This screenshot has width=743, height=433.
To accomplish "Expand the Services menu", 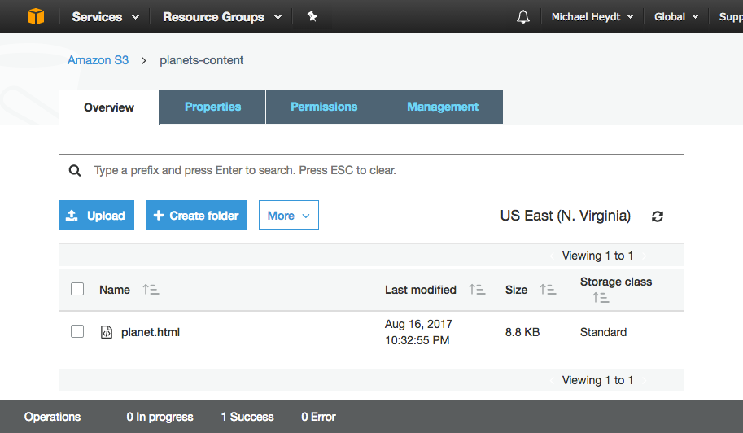I will 105,17.
